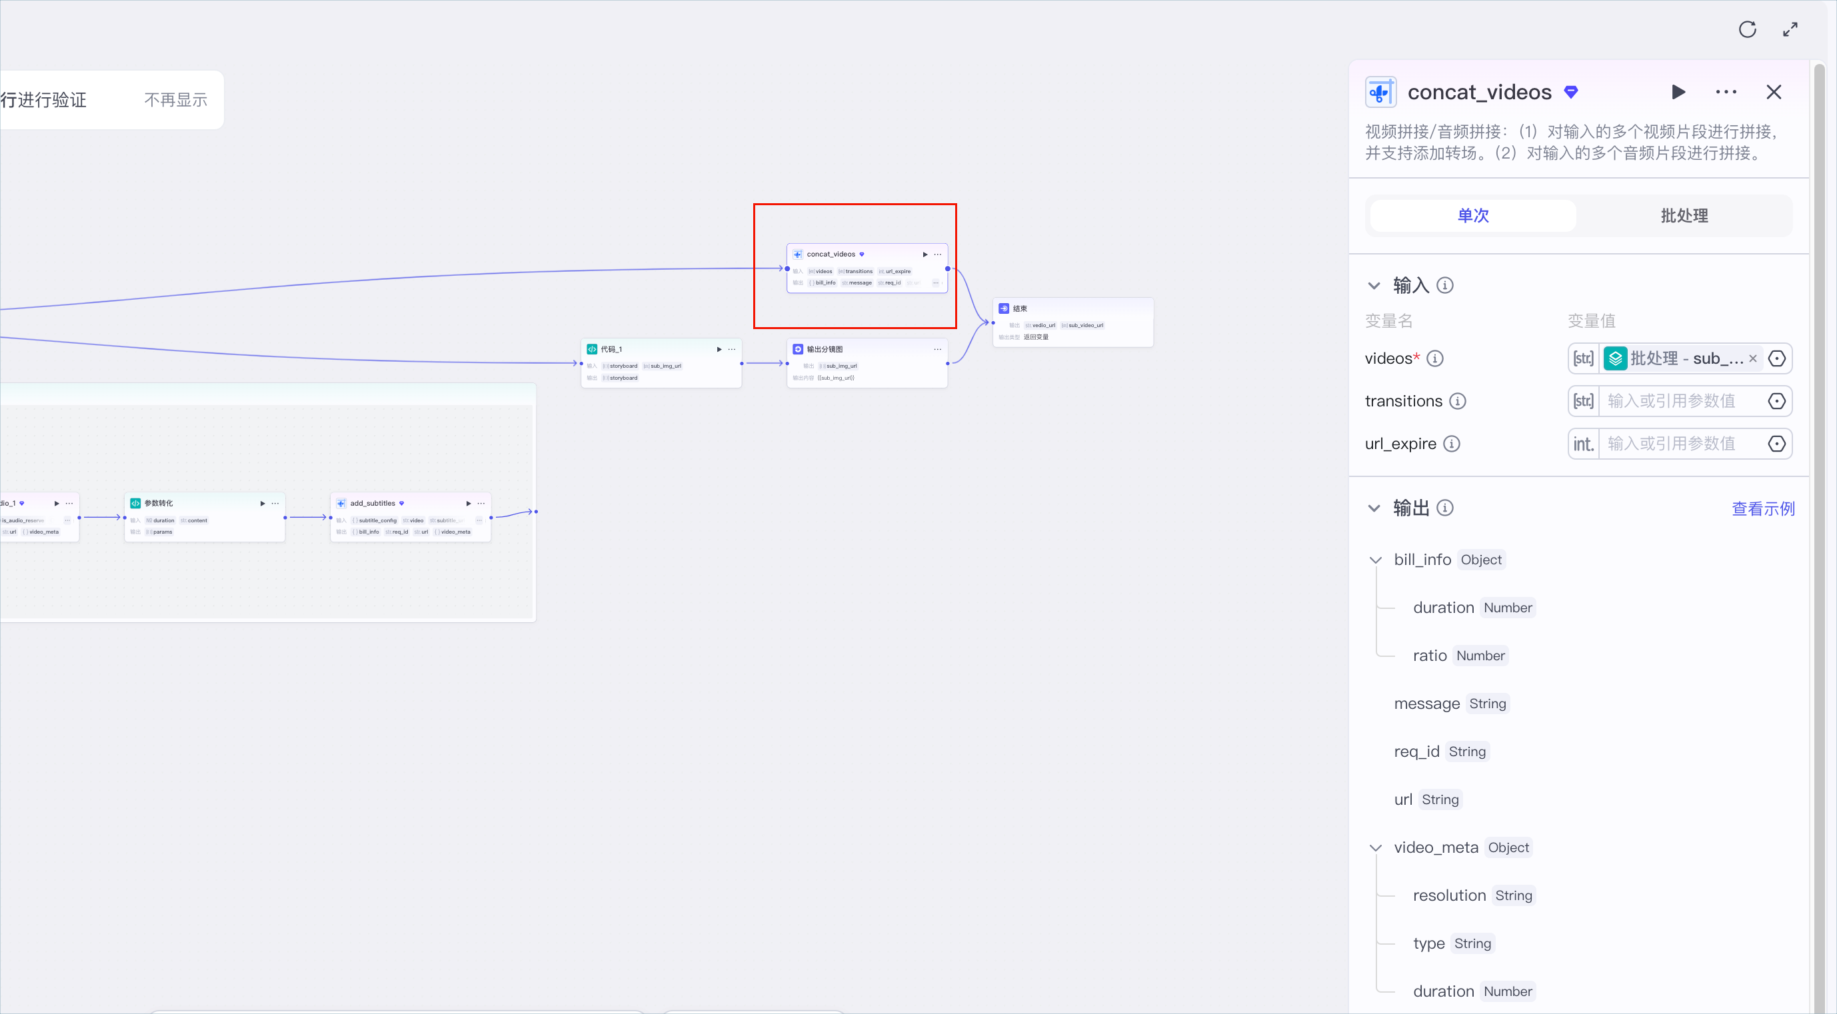Viewport: 1837px width, 1014px height.
Task: Collapse the 输入 section
Action: click(x=1374, y=286)
